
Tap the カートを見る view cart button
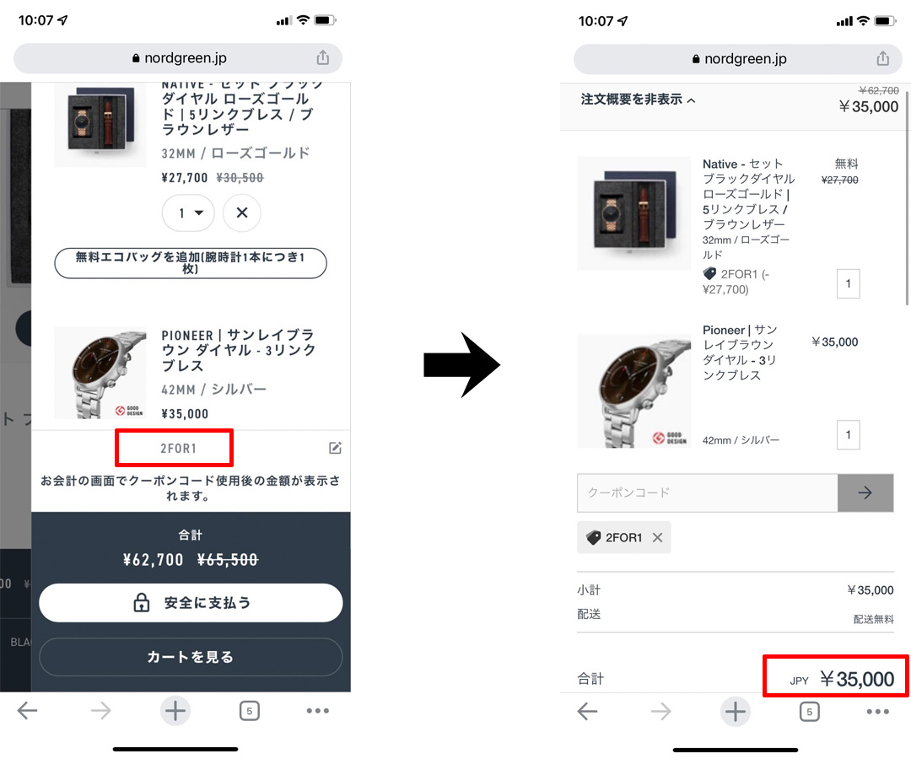(191, 657)
